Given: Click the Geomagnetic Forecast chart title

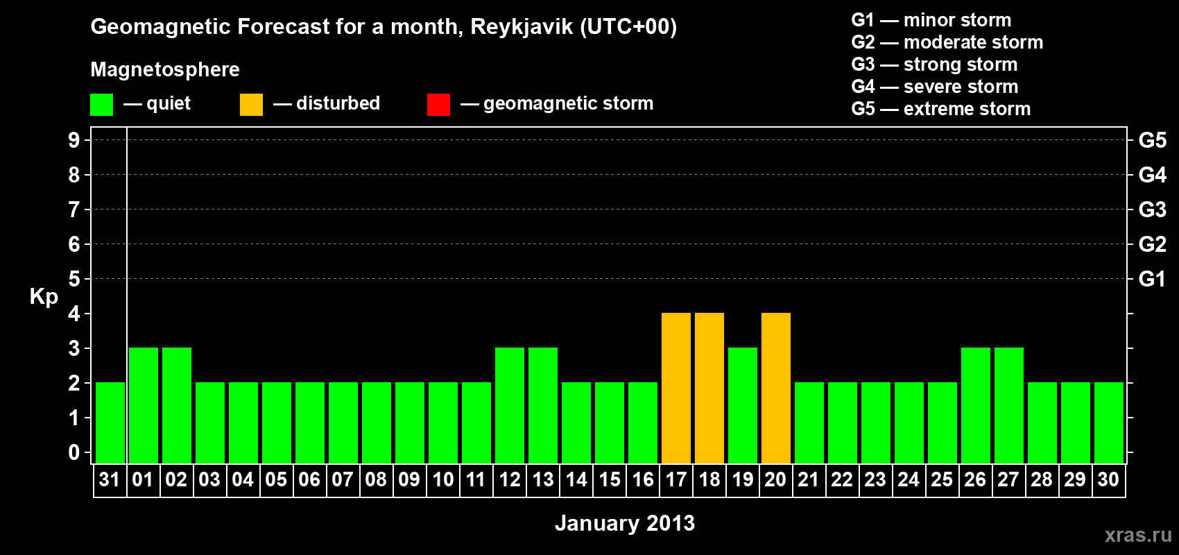Looking at the screenshot, I should point(384,27).
